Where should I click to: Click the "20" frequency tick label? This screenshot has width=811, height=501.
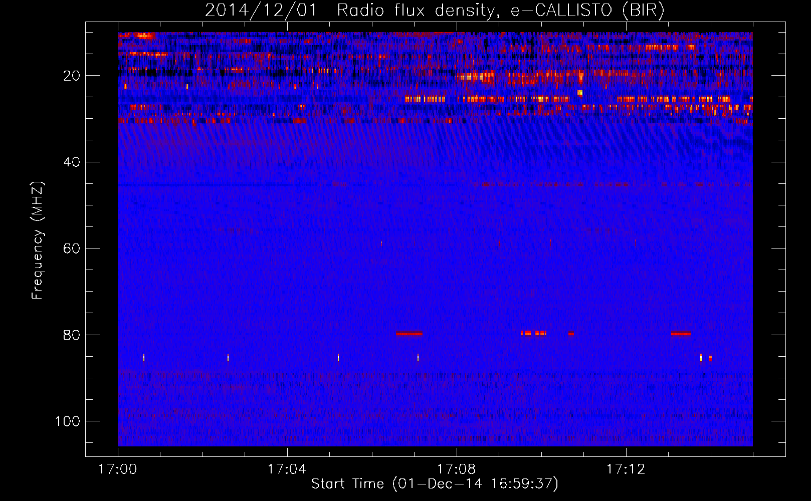point(72,76)
